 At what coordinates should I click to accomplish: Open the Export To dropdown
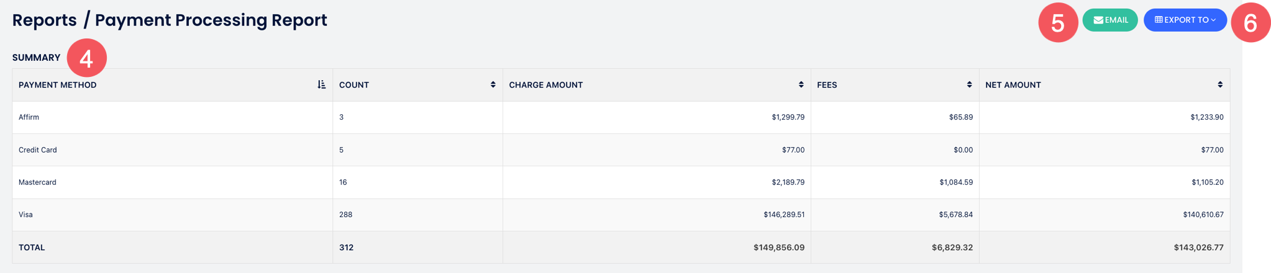pos(1185,20)
